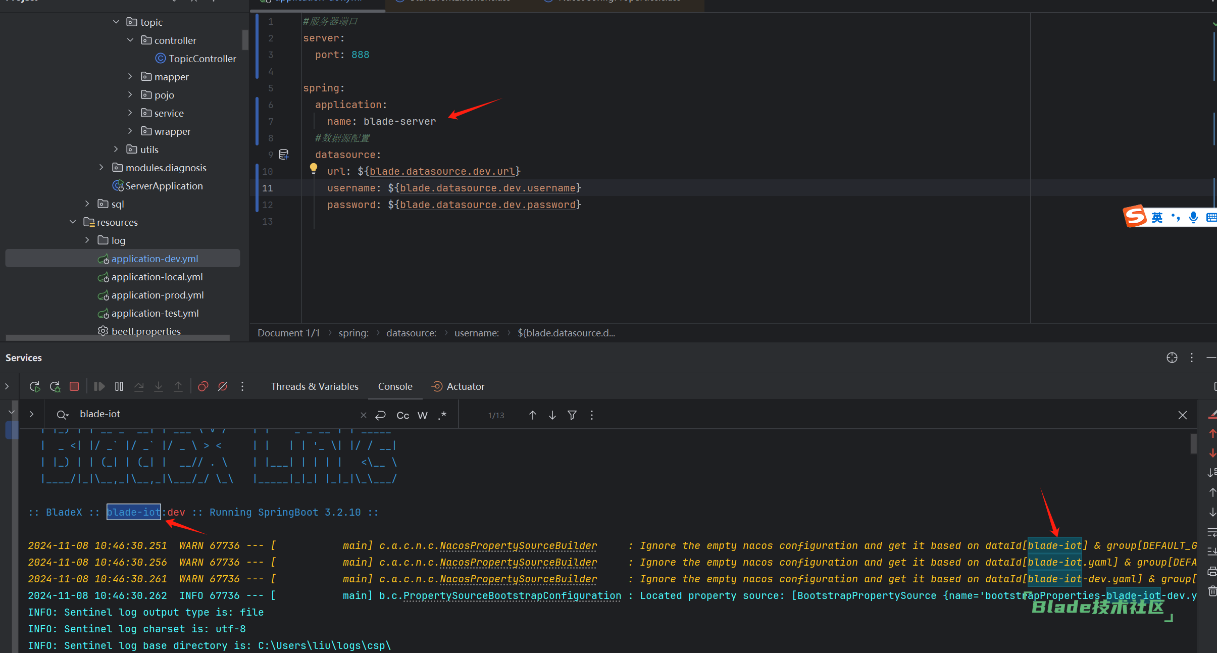
Task: Open View Breakpoints red circles icon
Action: 203,386
